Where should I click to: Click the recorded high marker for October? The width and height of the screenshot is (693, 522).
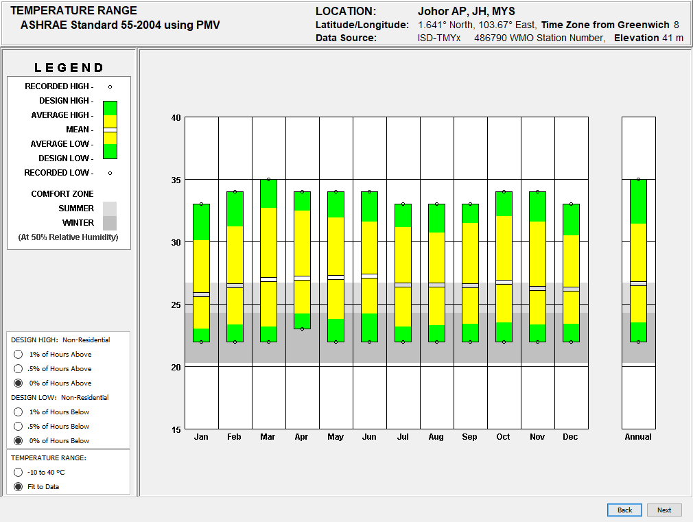504,192
